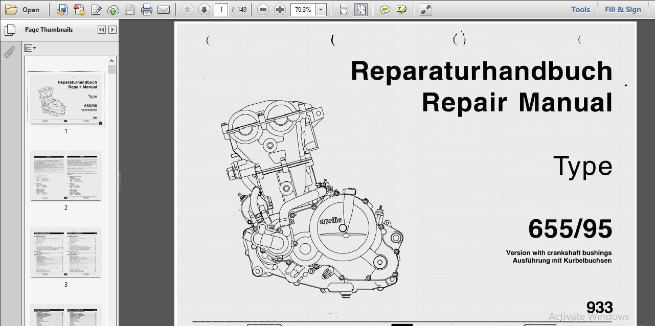Click the Sign document pen icon
Viewport: 655px width, 326px height.
[x=96, y=10]
